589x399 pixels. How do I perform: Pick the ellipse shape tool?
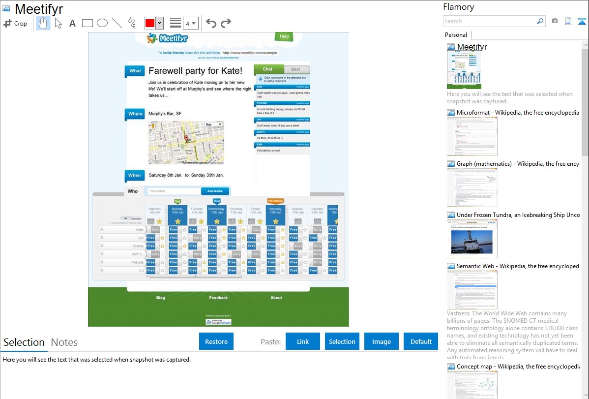[102, 23]
